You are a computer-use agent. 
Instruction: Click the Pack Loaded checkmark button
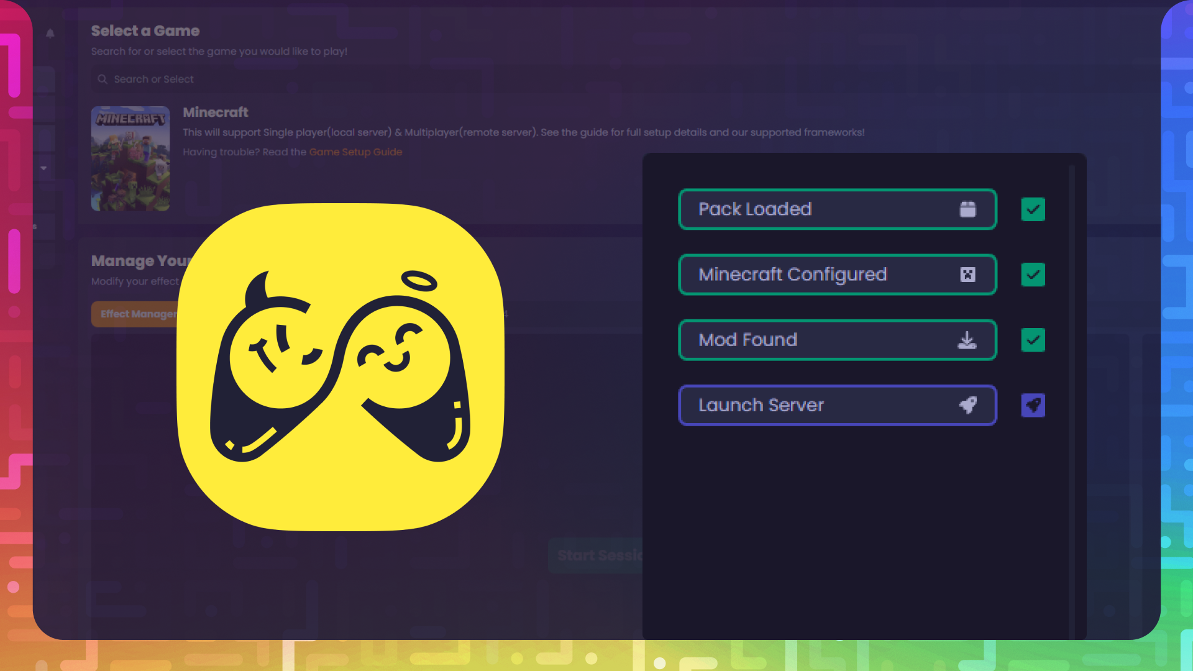pos(1033,210)
